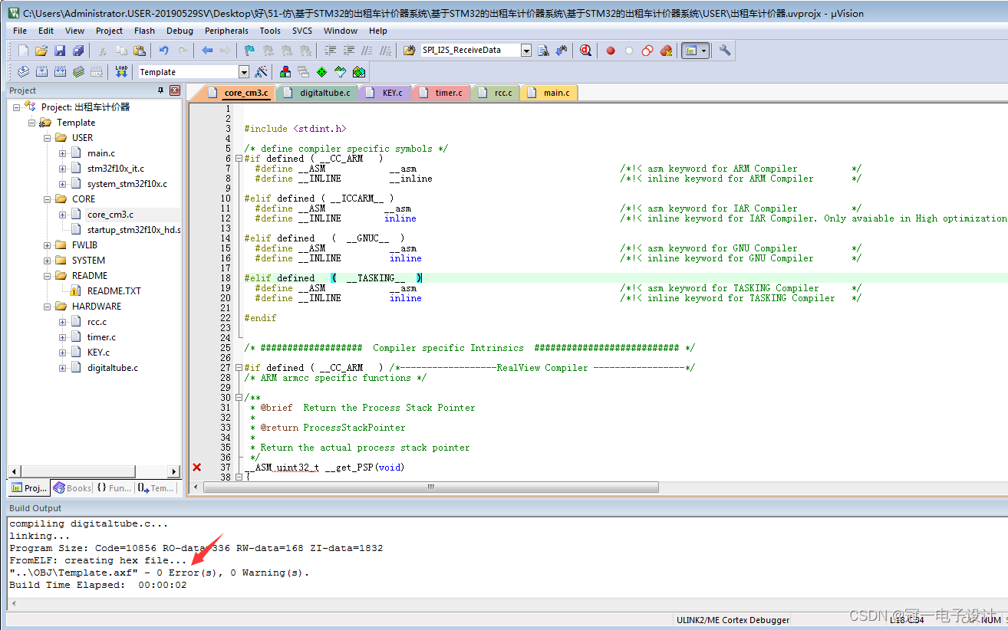Screen dimensions: 1008x630
Task: Select README.TXT in project tree
Action: pos(114,291)
